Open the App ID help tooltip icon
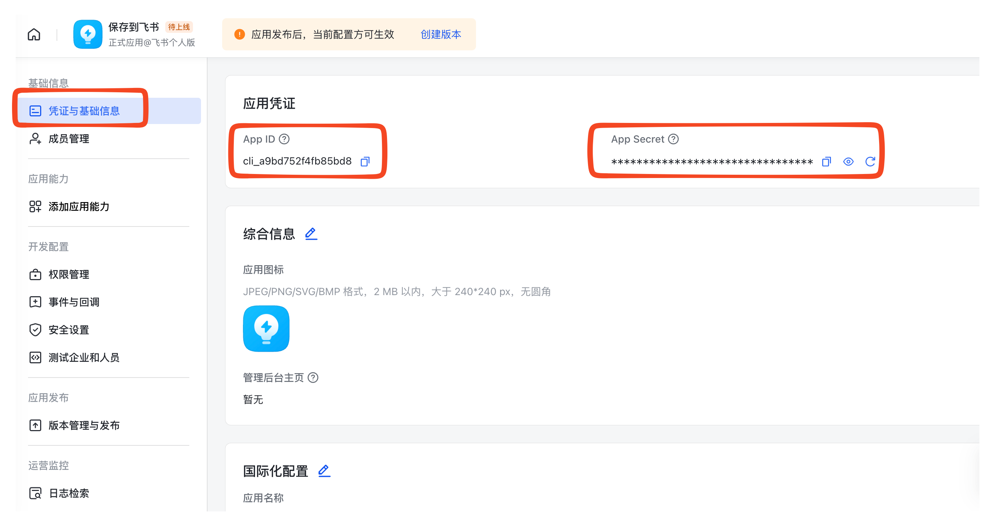This screenshot has height=526, width=994. 285,139
